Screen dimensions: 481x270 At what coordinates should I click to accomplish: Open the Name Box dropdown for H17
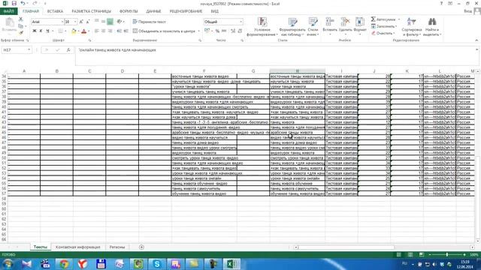[29, 50]
